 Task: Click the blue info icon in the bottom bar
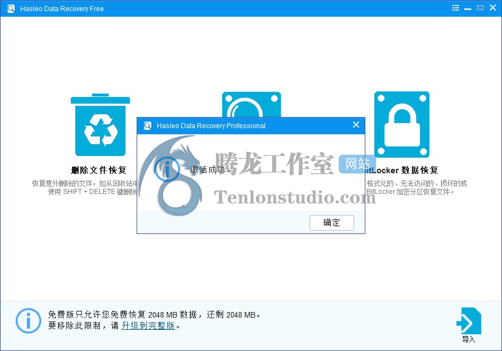[x=28, y=320]
